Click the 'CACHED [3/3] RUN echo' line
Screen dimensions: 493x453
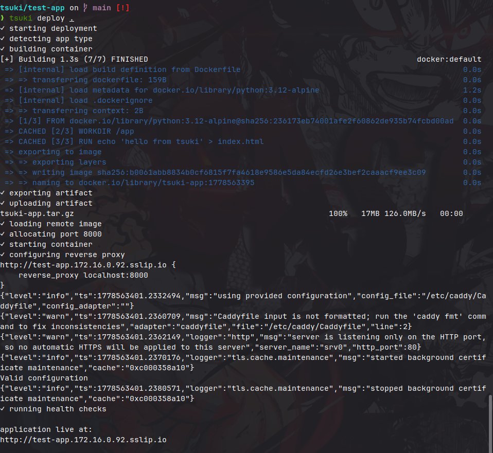coord(134,142)
